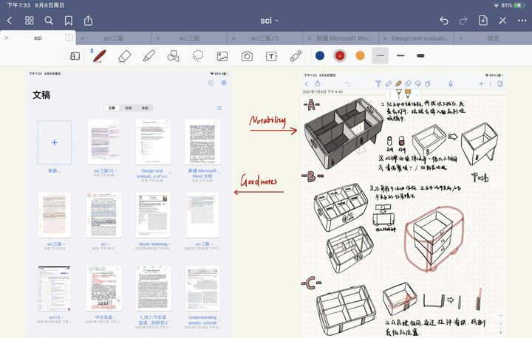Screen dimensions: 532x338
Task: Select the Highlighter tool
Action: click(x=149, y=56)
